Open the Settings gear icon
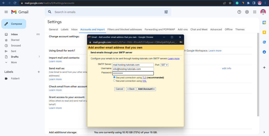The width and height of the screenshot is (269, 136). click(247, 12)
